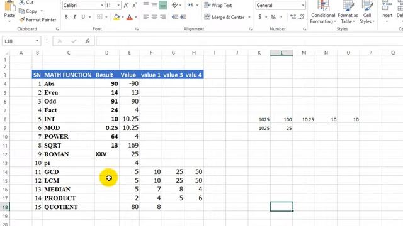This screenshot has width=403, height=226.
Task: Click the Paste button
Action: point(10,11)
